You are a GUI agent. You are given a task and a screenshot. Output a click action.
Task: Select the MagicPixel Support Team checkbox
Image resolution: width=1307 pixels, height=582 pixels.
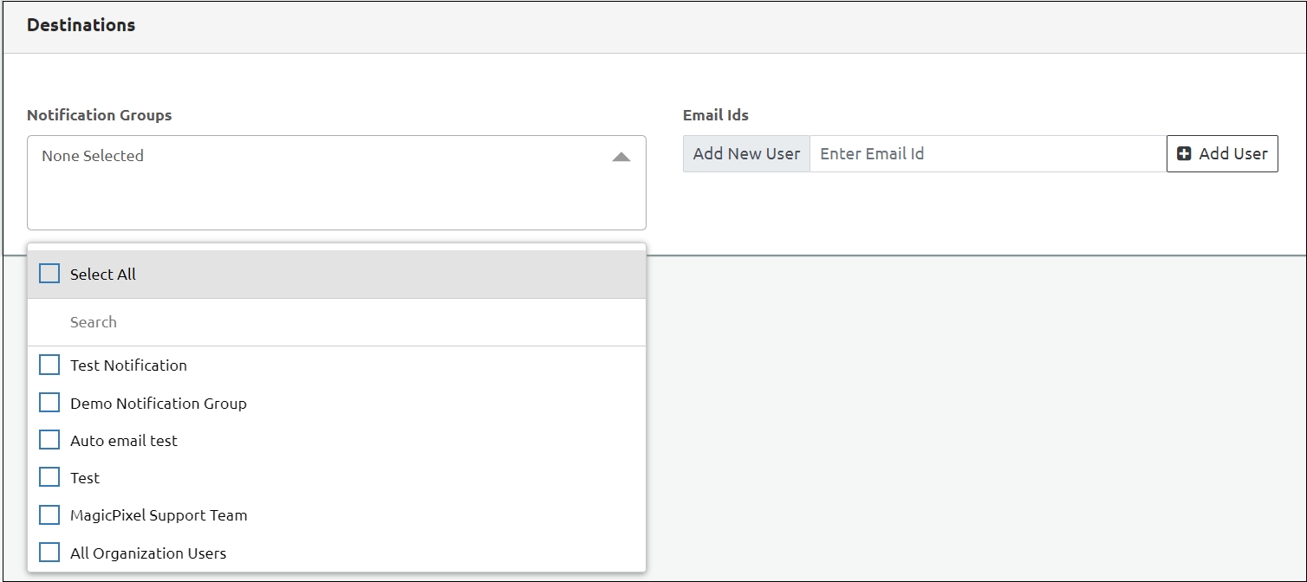[49, 515]
